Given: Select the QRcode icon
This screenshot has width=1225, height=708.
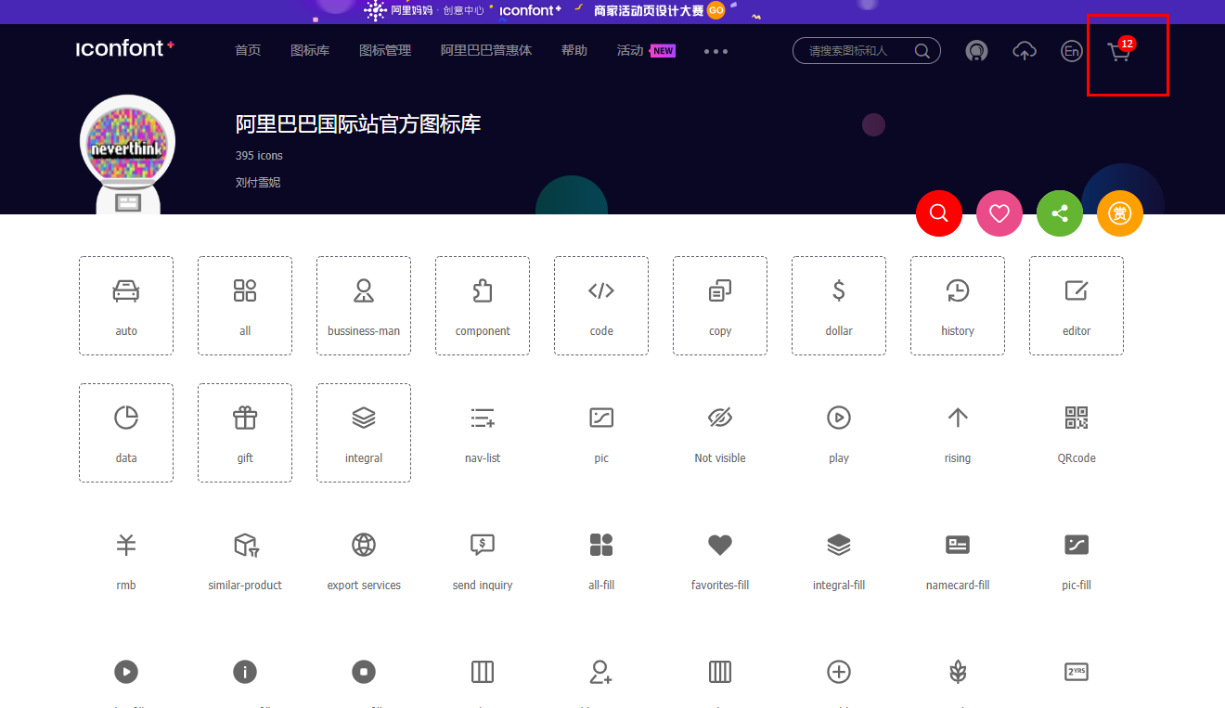Looking at the screenshot, I should coord(1076,418).
